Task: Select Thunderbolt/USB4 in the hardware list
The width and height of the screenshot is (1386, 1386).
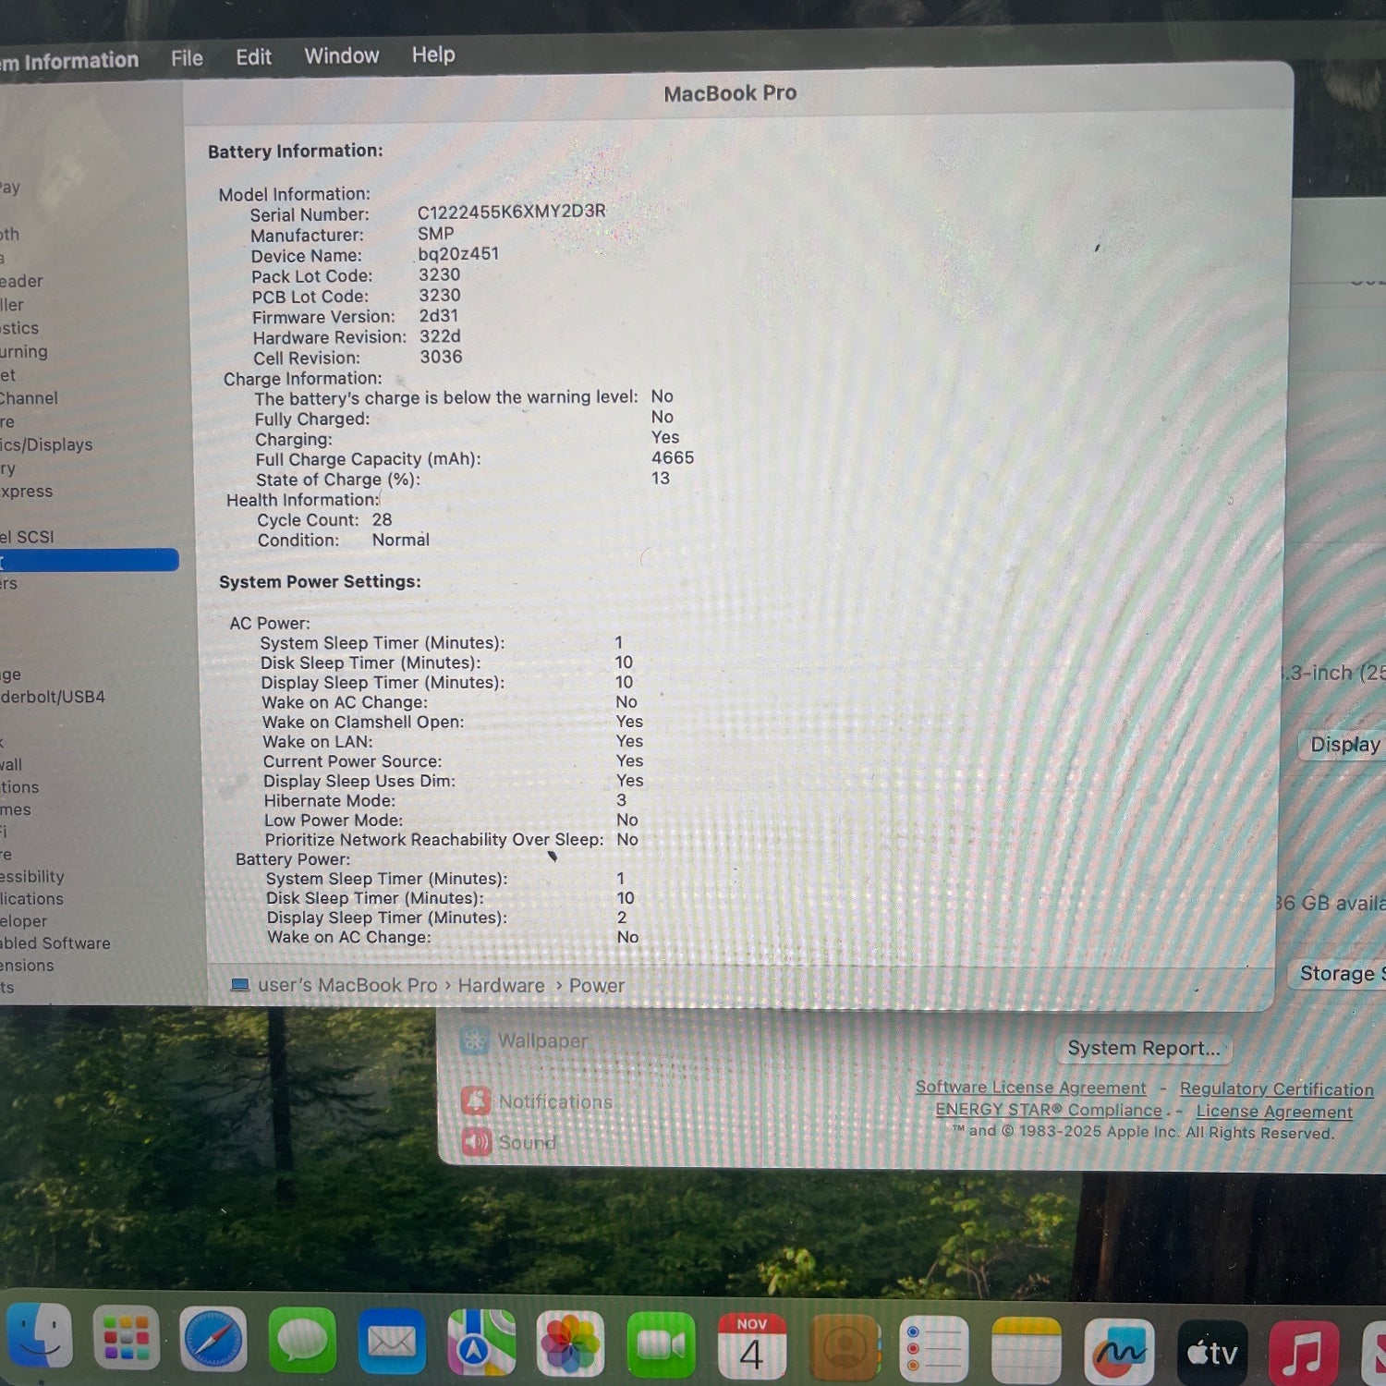Action: coord(53,697)
